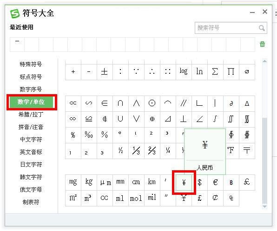
Task: Select the 特殊符号 category
Action: pos(31,64)
